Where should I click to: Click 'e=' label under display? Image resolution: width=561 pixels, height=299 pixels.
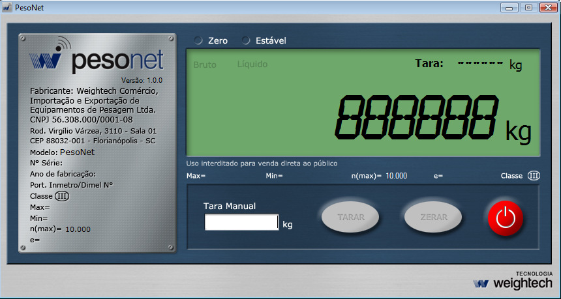pos(438,176)
